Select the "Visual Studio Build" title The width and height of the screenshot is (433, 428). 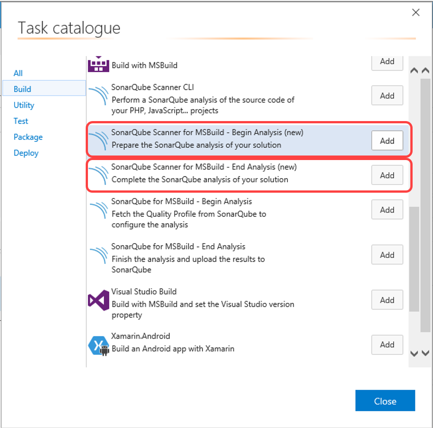coord(144,292)
